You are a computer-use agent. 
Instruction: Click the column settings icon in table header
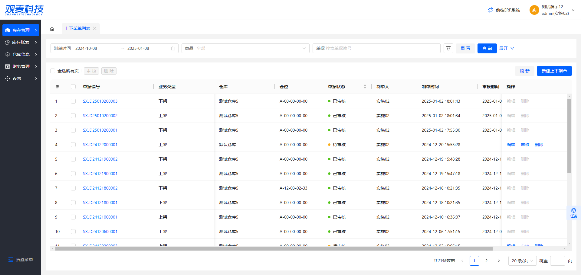click(x=57, y=87)
